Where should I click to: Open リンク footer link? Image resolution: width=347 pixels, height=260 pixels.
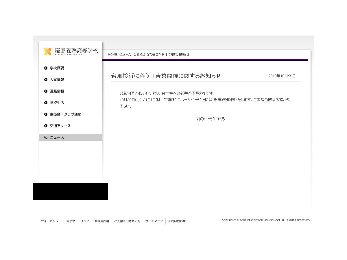pyautogui.click(x=85, y=221)
